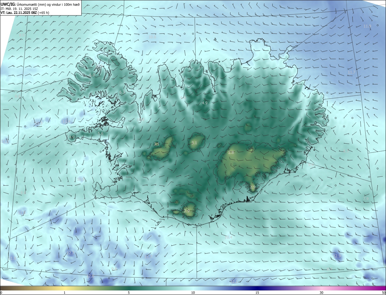The image size is (386, 295).
Task: Click the 'VT: Lau. 22.11.2025 08Z (+65 h)' line
Action: [x=25, y=13]
